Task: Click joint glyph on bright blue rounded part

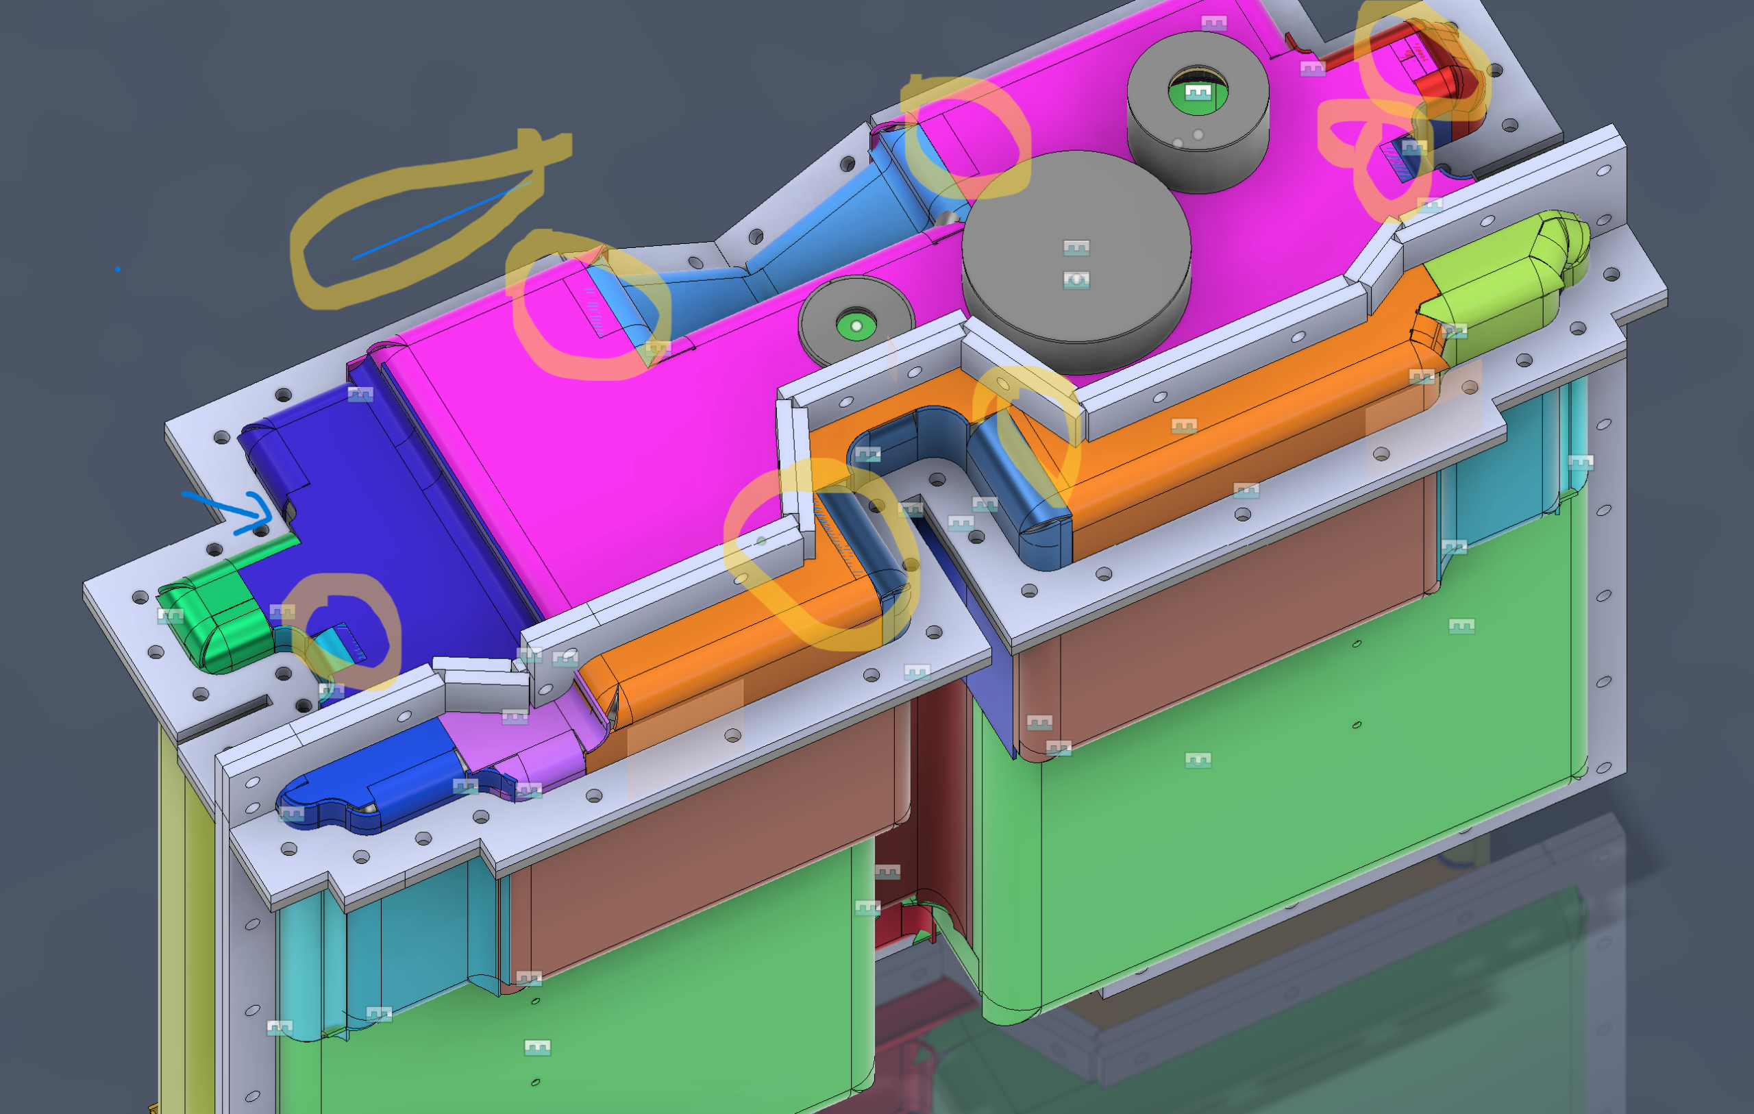Action: point(291,814)
